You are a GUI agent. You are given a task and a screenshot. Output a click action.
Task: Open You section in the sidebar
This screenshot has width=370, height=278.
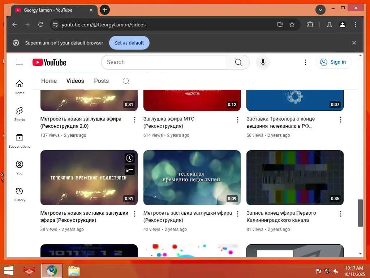(20, 168)
